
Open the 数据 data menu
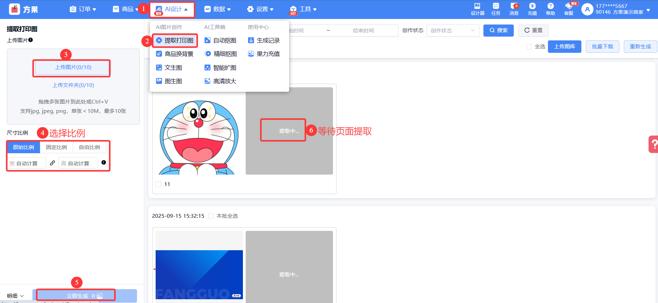click(217, 9)
